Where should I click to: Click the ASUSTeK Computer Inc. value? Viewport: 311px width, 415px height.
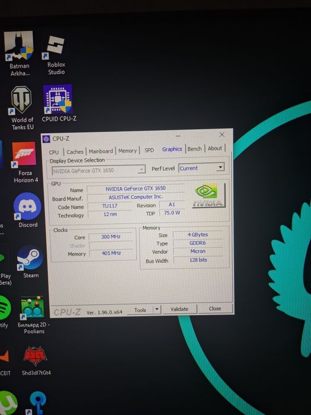tap(136, 197)
